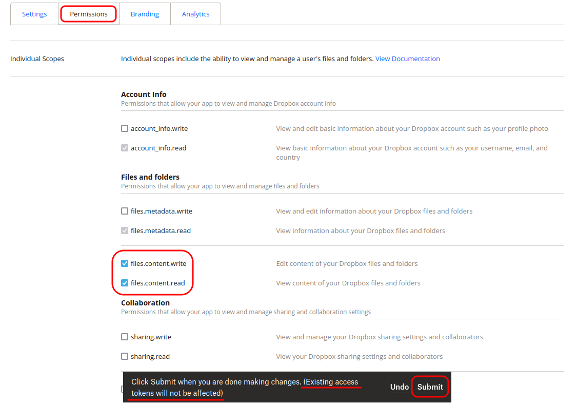Click 'View content of your Dropbox files' description

coord(348,283)
